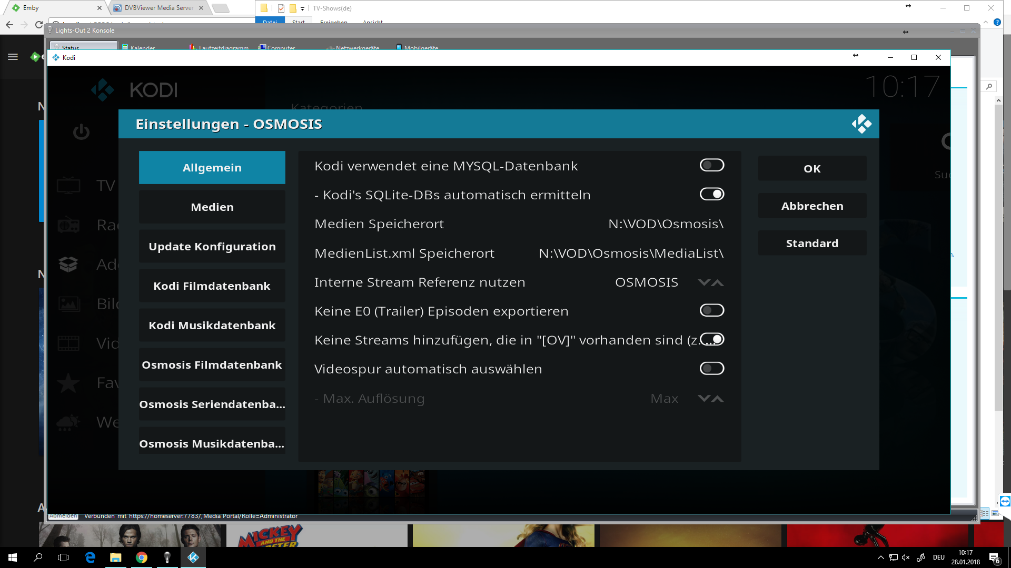Click the Favourites star icon in Kodi menu
The width and height of the screenshot is (1011, 568).
coord(68,383)
